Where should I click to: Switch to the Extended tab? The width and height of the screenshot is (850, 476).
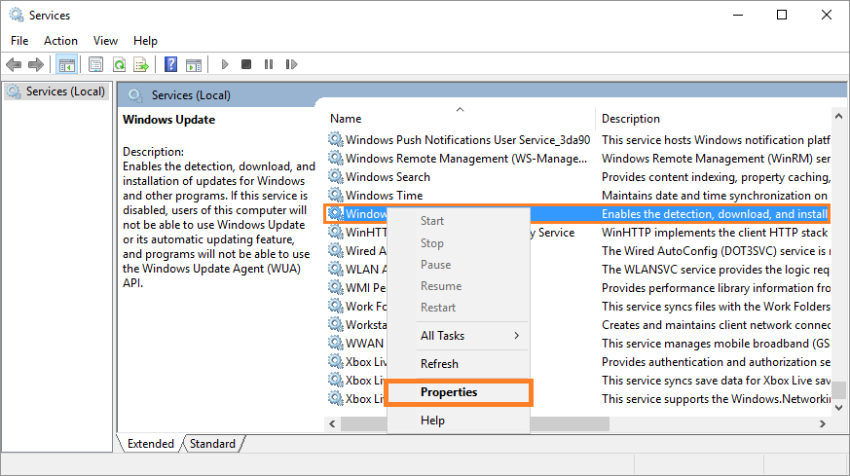tap(150, 444)
